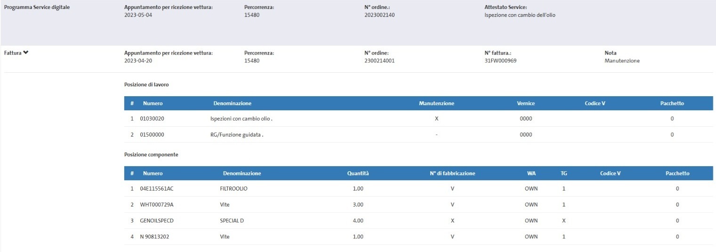Click part number N 90813202
The image size is (716, 252).
(x=154, y=237)
